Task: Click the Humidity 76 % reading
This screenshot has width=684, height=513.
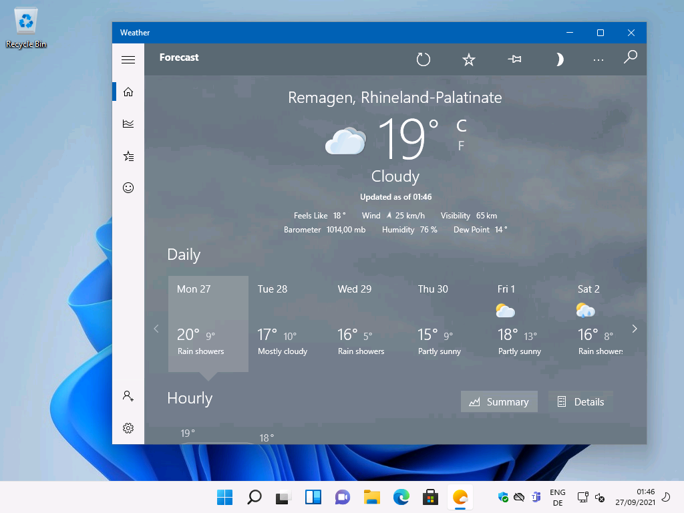Action: [x=409, y=230]
